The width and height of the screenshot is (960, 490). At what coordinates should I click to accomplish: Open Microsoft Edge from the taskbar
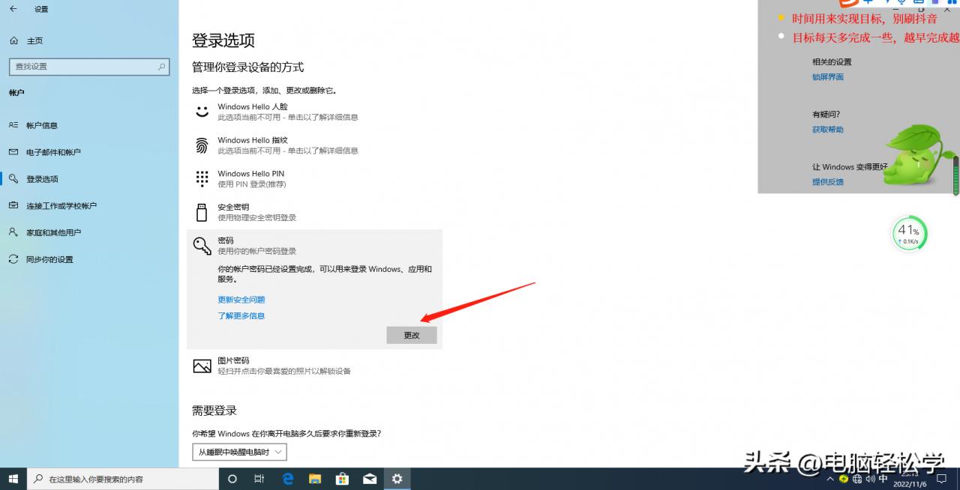[288, 479]
